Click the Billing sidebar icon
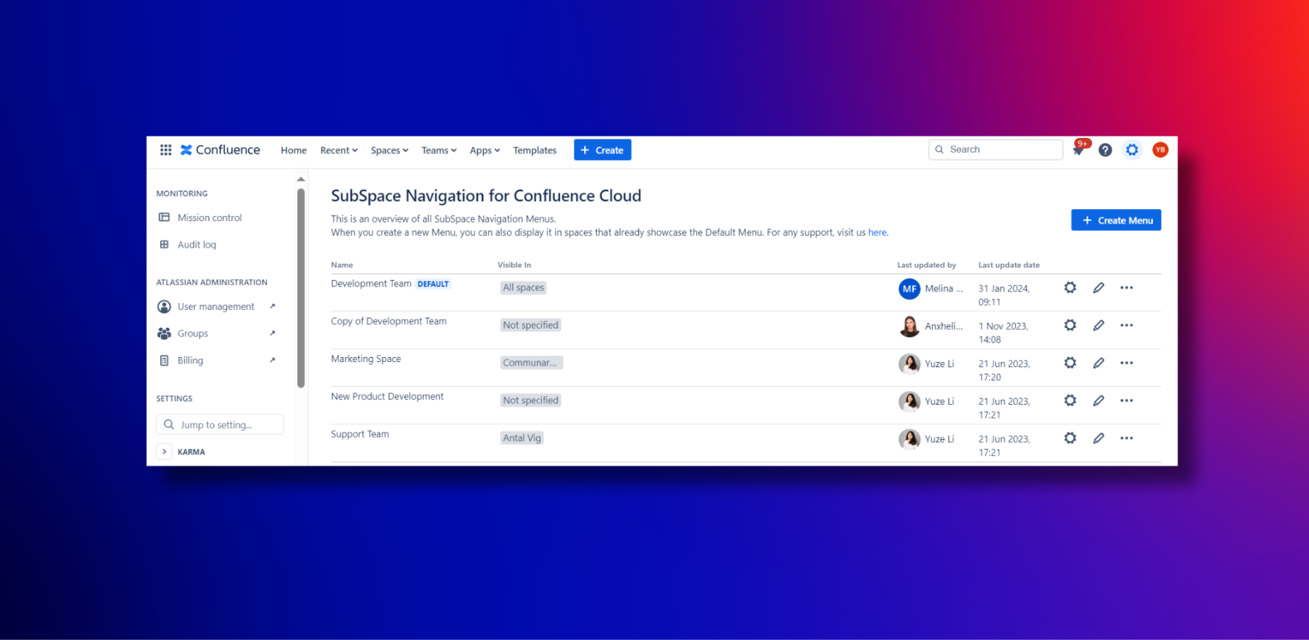 (164, 361)
